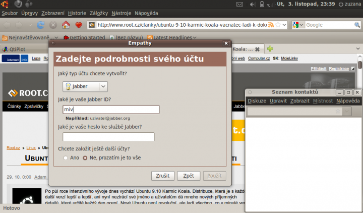Viewport: 363px width, 213px height.
Task: Switch to the QtiPlot browser tab
Action: pyautogui.click(x=24, y=49)
